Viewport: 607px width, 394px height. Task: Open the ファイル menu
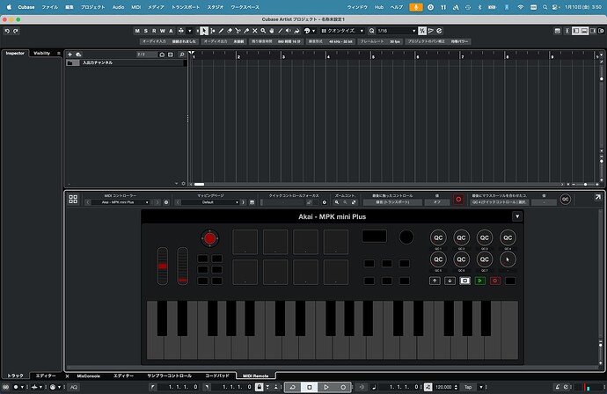click(49, 7)
